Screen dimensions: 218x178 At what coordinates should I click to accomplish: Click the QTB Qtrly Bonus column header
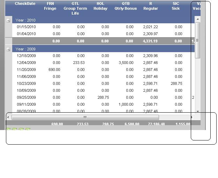pyautogui.click(x=126, y=6)
